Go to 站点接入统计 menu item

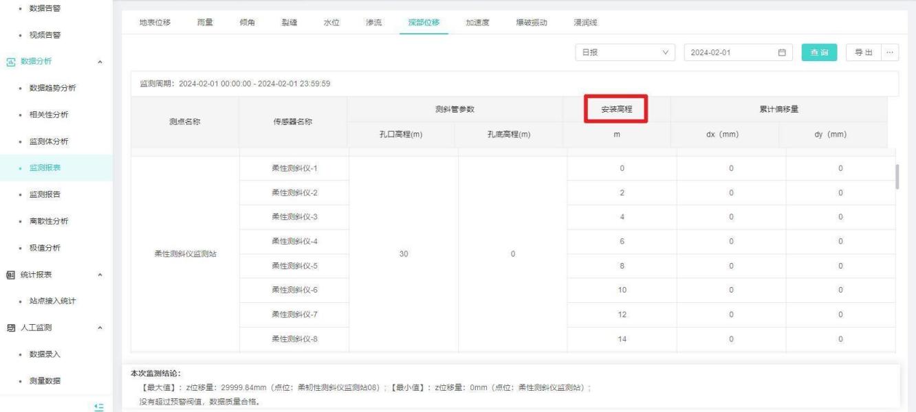click(x=52, y=301)
